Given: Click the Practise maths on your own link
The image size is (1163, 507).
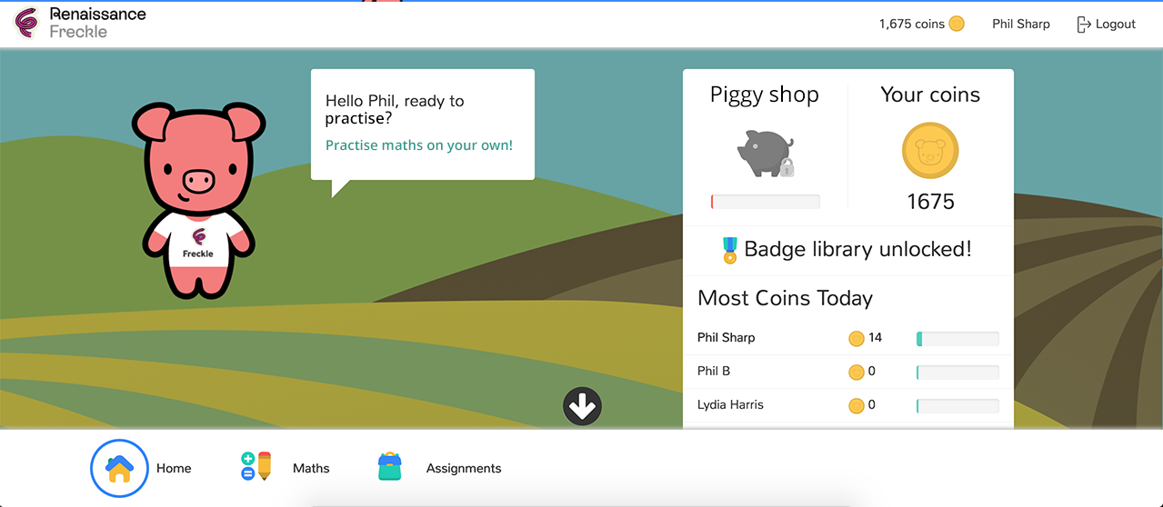Looking at the screenshot, I should pos(419,145).
